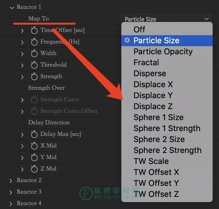Toggle the Strength stopwatch icon
Screen dimensions: 219x209
[34, 76]
